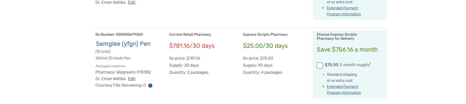Click the Courtesy Fills Remaining label

[x=119, y=85]
